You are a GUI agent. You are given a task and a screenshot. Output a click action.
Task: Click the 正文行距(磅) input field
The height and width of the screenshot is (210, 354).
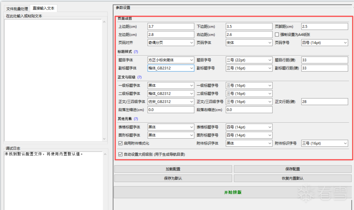324,102
